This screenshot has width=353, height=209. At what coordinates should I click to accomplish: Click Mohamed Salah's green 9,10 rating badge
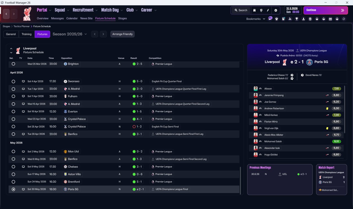pos(336,141)
